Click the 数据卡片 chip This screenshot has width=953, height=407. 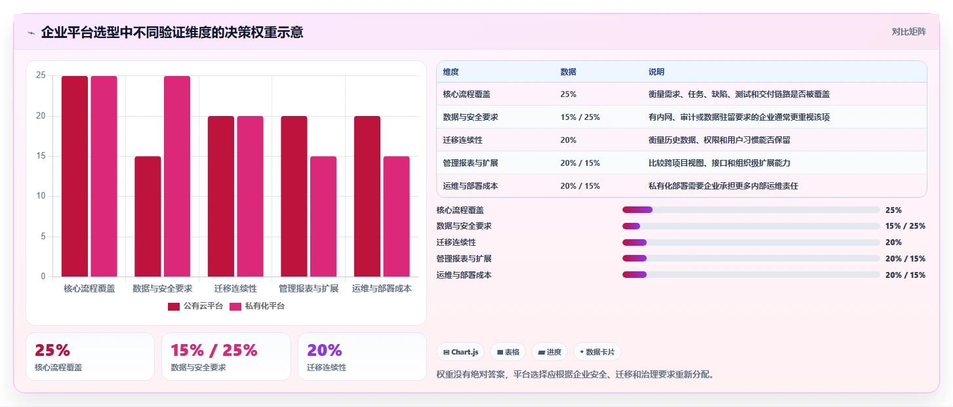pyautogui.click(x=597, y=352)
